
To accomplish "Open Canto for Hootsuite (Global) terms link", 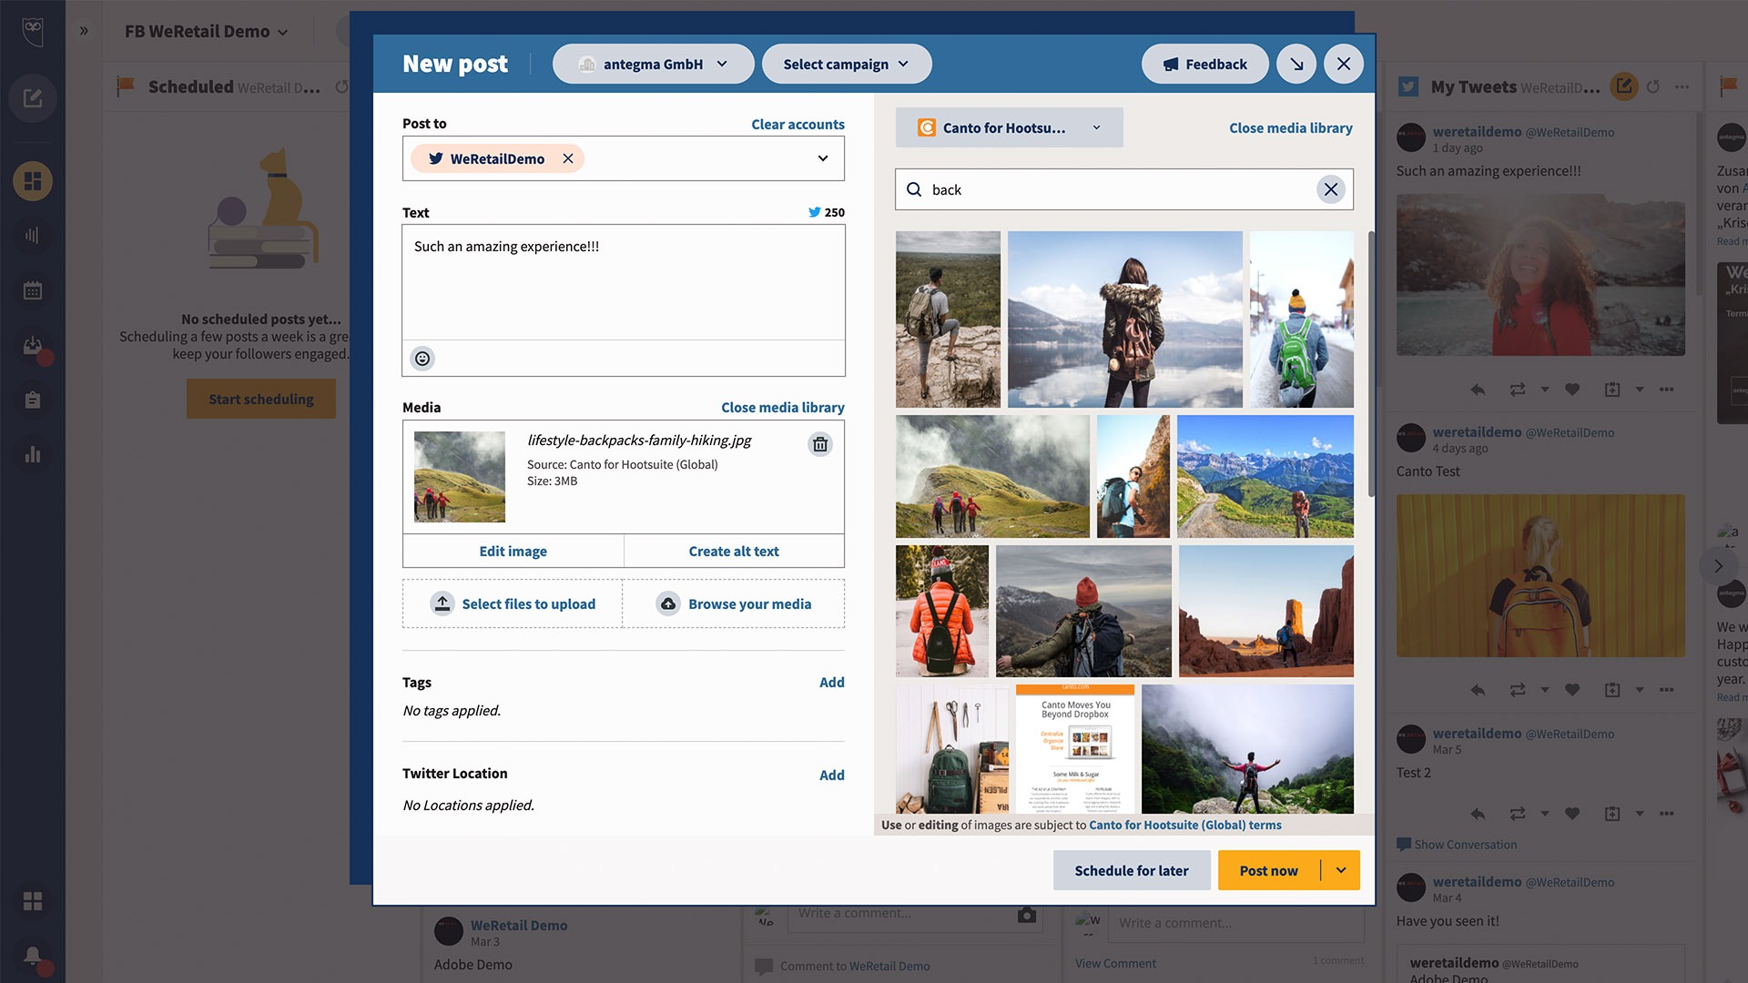I will click(1185, 826).
